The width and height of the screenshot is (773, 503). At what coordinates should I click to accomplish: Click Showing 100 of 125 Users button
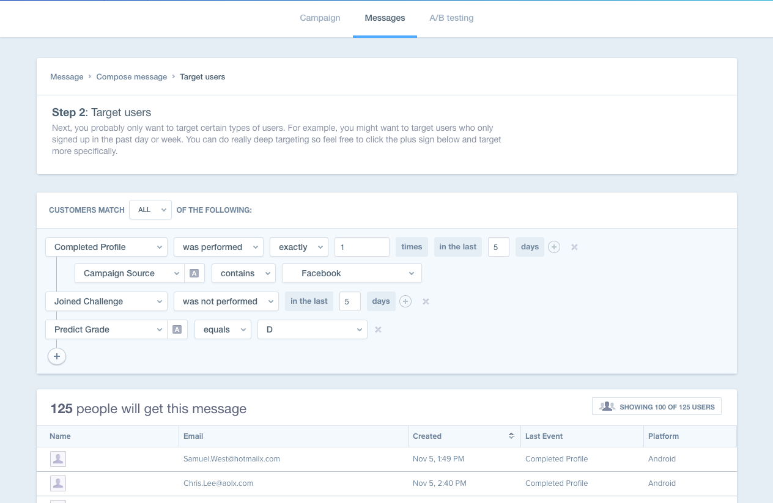tap(656, 406)
